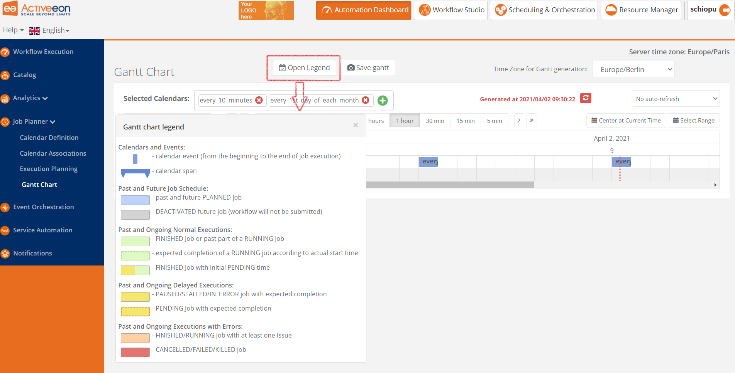Click the Notifications bell icon

point(5,254)
